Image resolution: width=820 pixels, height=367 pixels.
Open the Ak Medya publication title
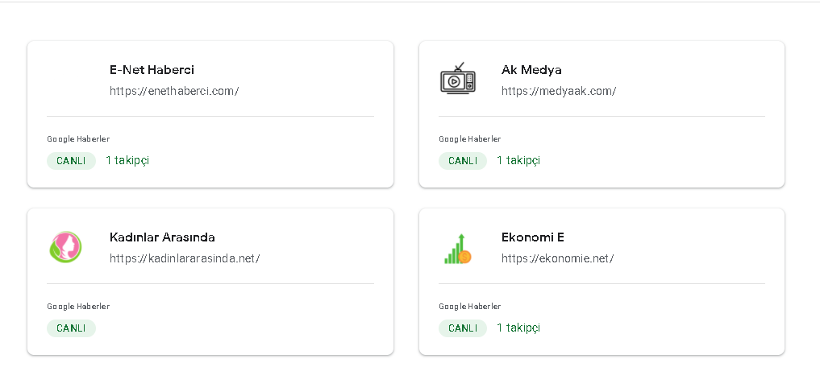531,70
